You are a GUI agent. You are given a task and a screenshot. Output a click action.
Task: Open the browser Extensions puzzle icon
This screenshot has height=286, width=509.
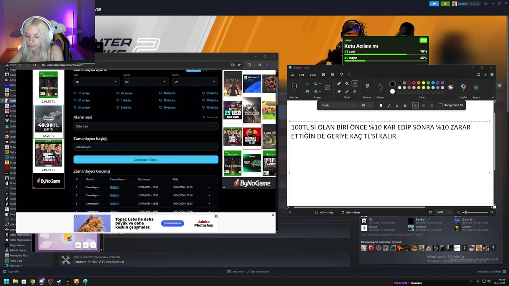[249, 65]
